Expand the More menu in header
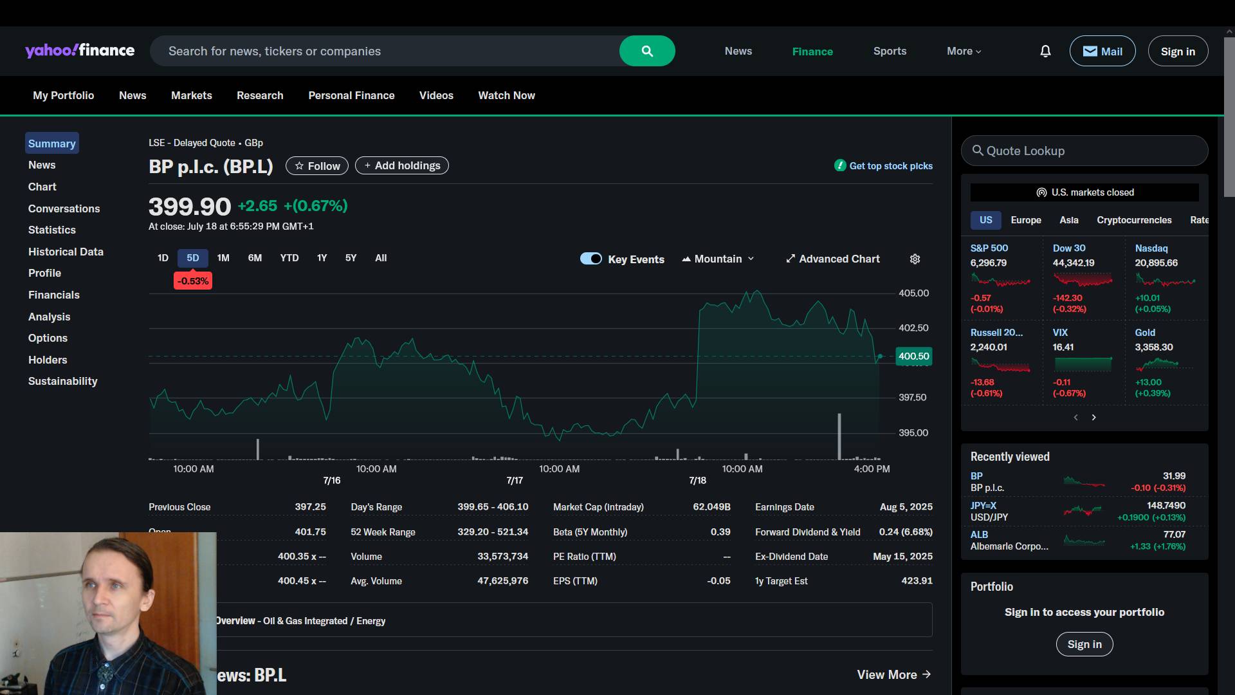This screenshot has height=695, width=1235. [964, 51]
